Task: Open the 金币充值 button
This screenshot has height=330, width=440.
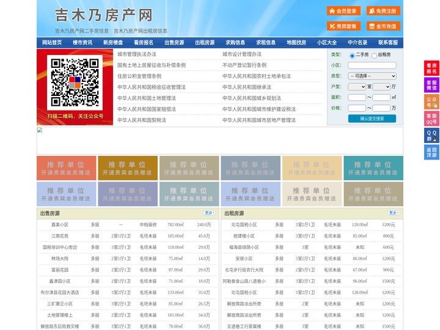Action: [x=383, y=26]
